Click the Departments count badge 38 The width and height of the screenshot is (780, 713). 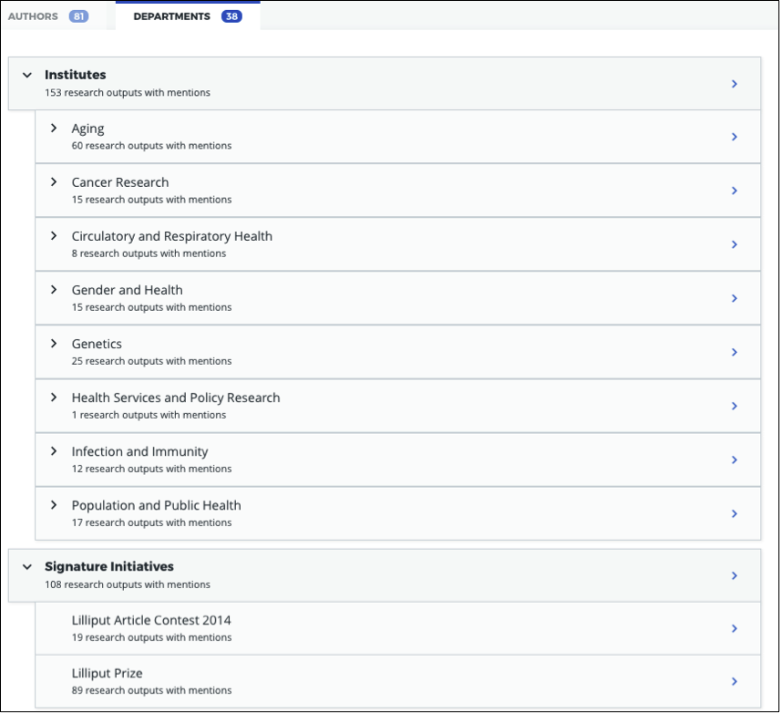(x=231, y=16)
